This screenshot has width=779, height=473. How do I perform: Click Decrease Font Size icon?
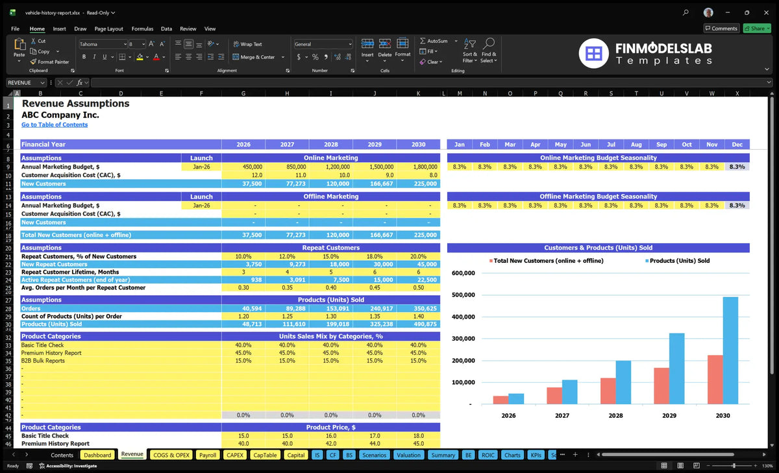click(162, 44)
